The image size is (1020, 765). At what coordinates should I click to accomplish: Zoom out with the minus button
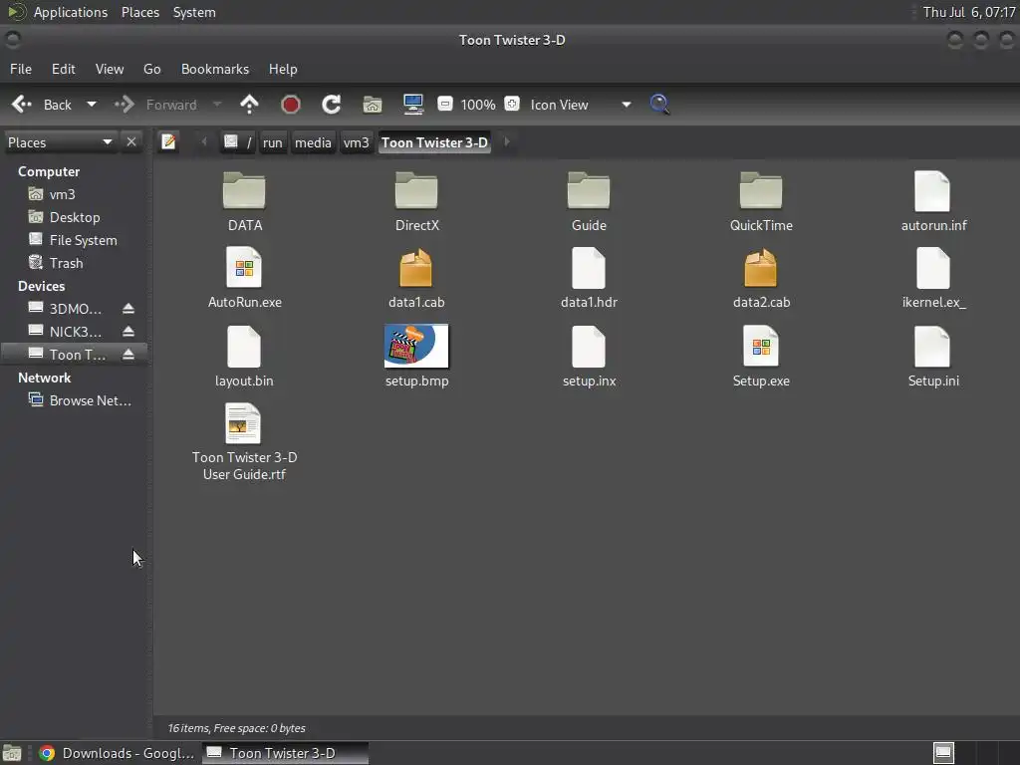[x=445, y=104]
